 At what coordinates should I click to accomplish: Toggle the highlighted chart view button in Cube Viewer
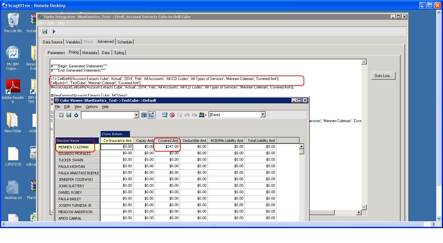pyautogui.click(x=151, y=115)
